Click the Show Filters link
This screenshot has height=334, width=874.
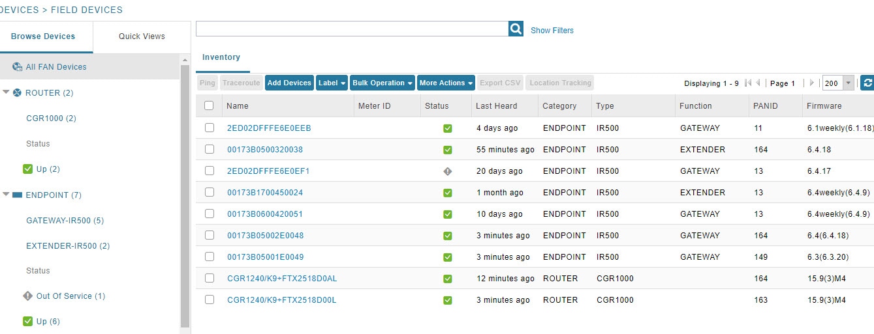coord(552,30)
